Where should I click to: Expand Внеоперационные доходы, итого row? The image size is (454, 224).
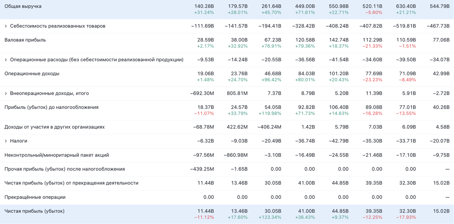click(6, 93)
